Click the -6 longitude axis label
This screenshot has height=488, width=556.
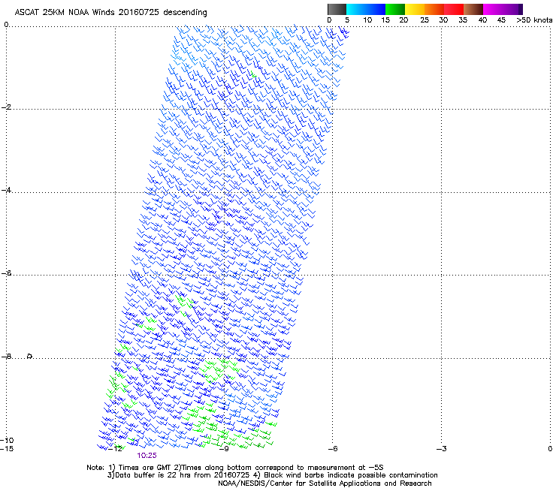(333, 449)
